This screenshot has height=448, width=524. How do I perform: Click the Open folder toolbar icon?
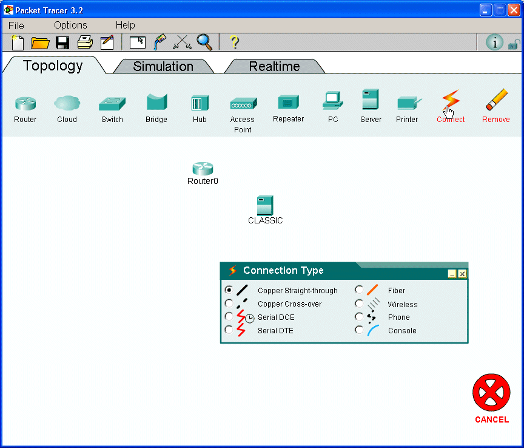(40, 43)
